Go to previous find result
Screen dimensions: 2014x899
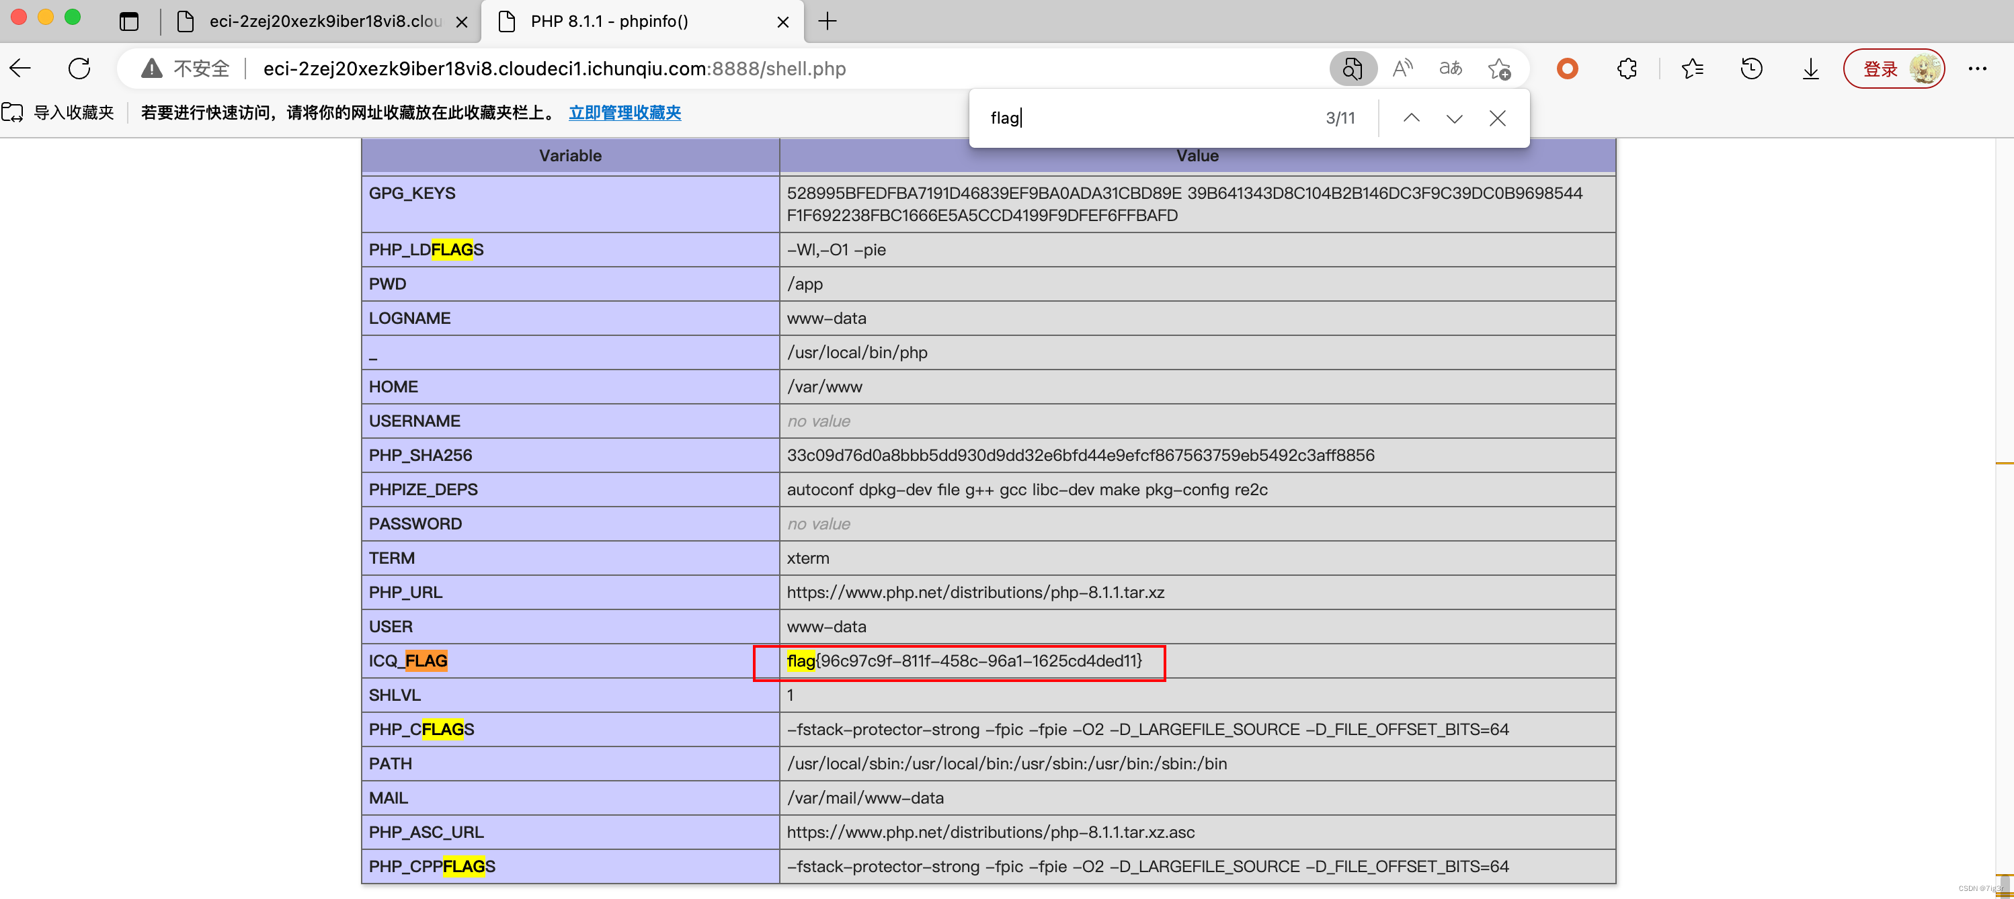click(1410, 118)
